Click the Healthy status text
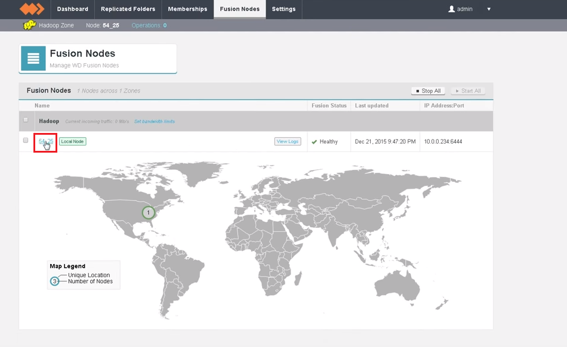This screenshot has width=567, height=347. tap(329, 141)
